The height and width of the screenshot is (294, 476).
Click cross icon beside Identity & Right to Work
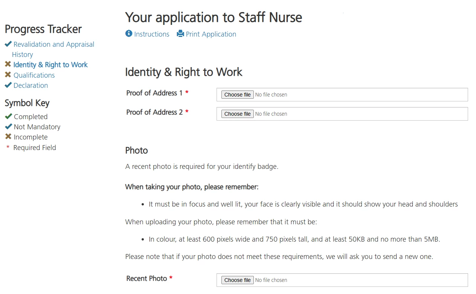(8, 64)
